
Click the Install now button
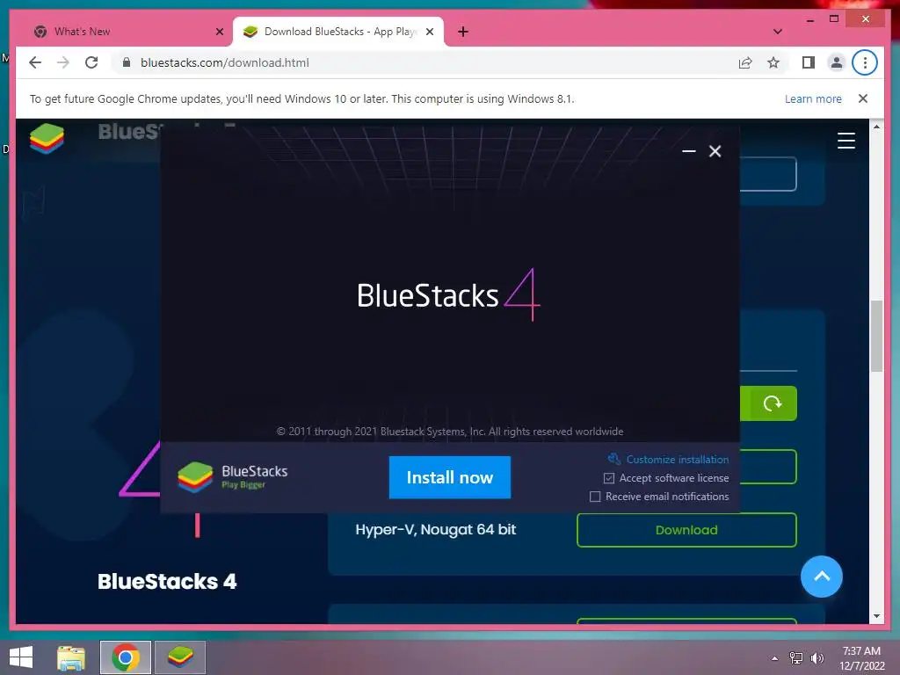pos(449,477)
